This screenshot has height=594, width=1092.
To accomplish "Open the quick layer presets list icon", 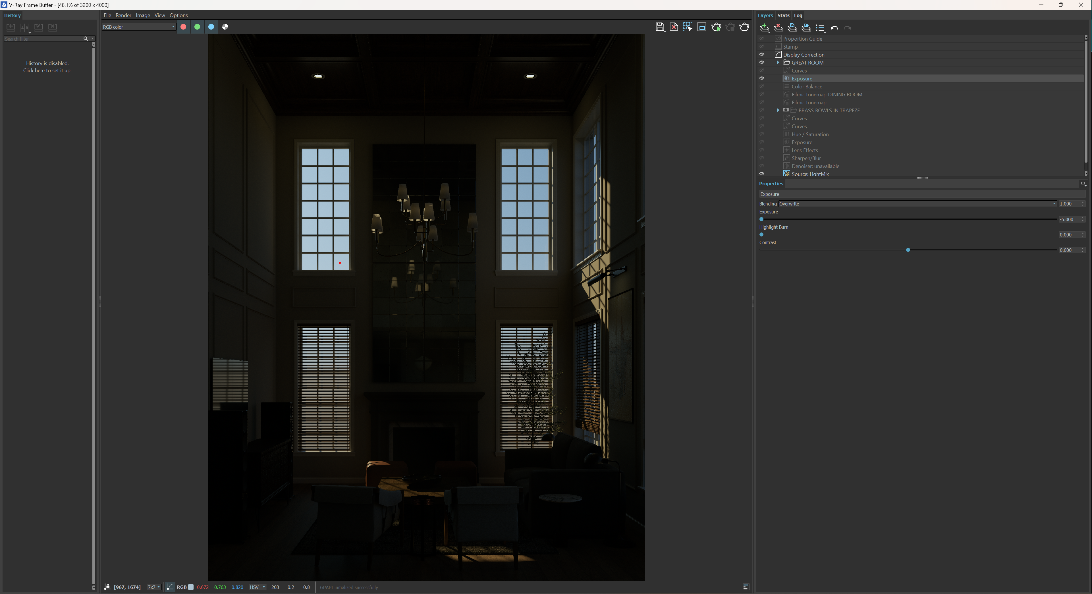I will pyautogui.click(x=820, y=28).
